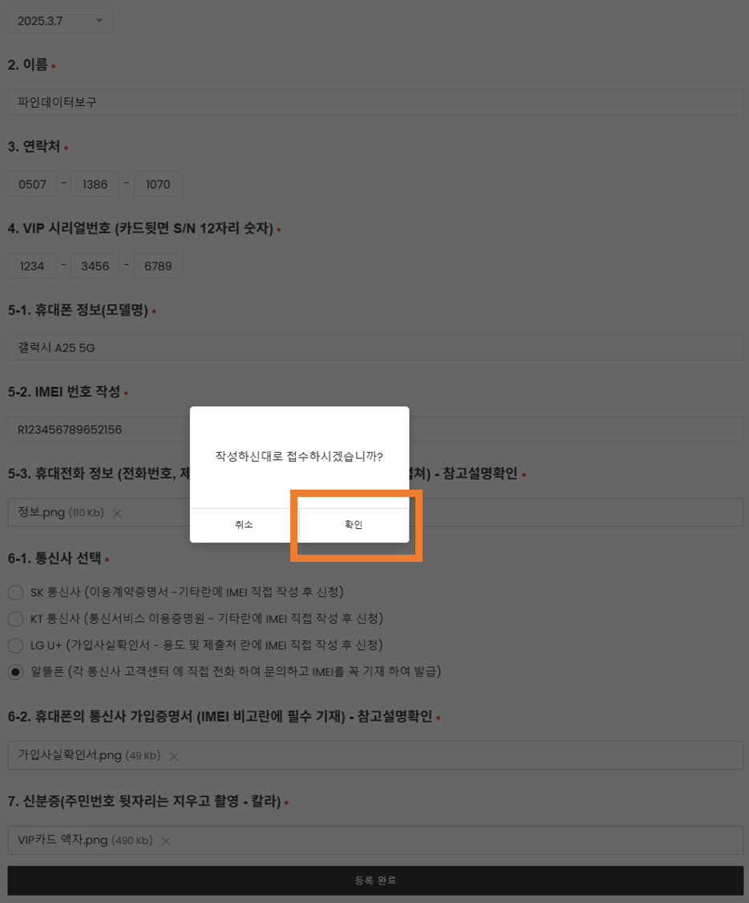Viewport: 749px width, 903px height.
Task: Select the 알뜰폰 radio option
Action: click(15, 672)
